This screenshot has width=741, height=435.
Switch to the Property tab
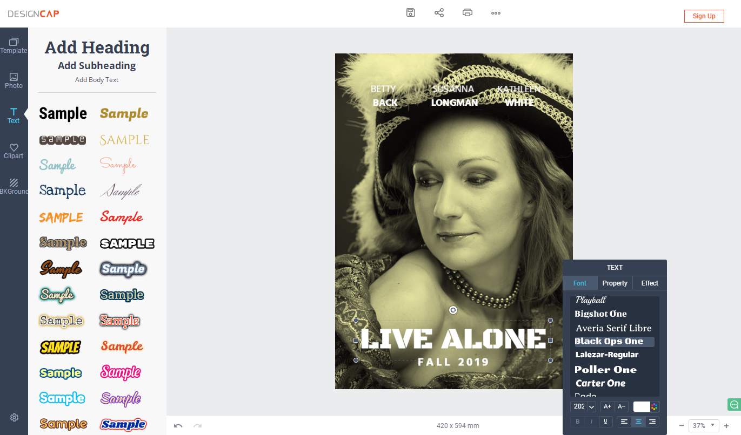tap(615, 283)
